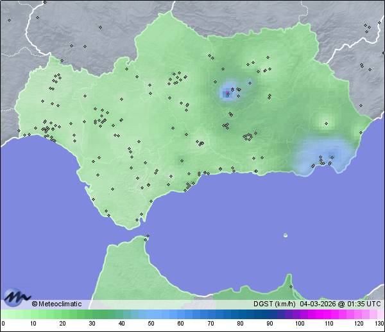Viewport: 385px width, 332px height.
Task: Select the station marker on the North African coast
Action: [291, 286]
